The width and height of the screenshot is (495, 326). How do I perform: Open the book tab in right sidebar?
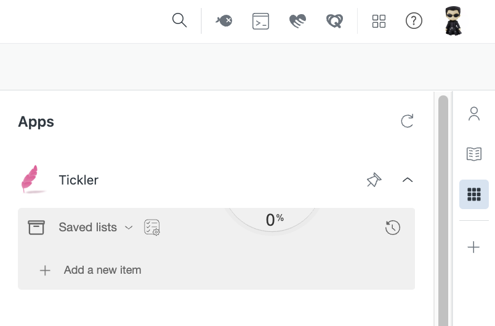[x=474, y=154]
